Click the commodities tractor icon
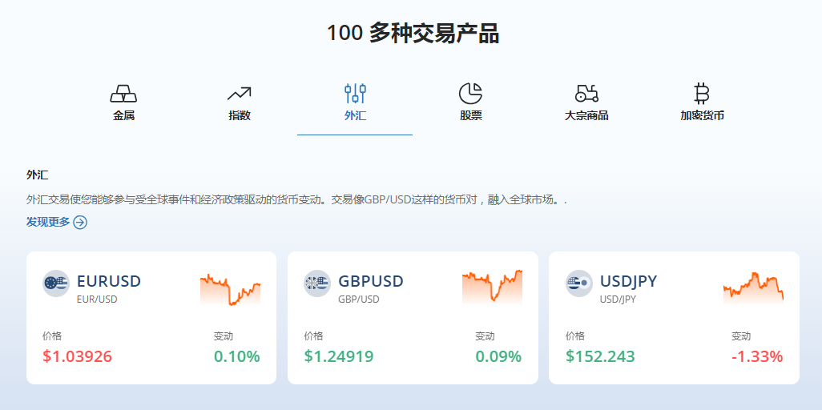 click(x=586, y=94)
